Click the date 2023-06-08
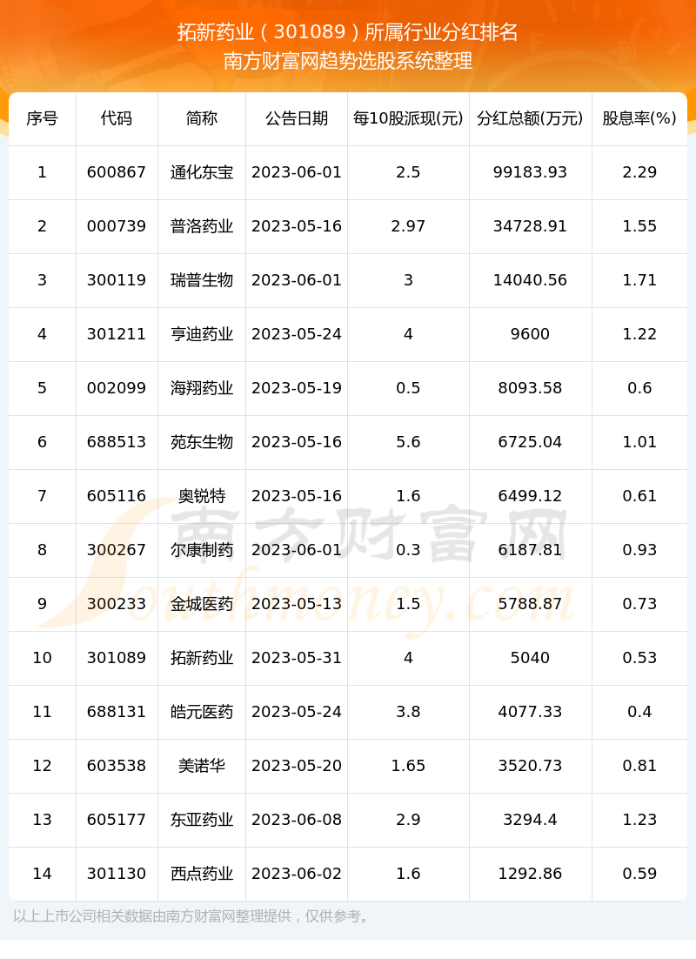 297,820
